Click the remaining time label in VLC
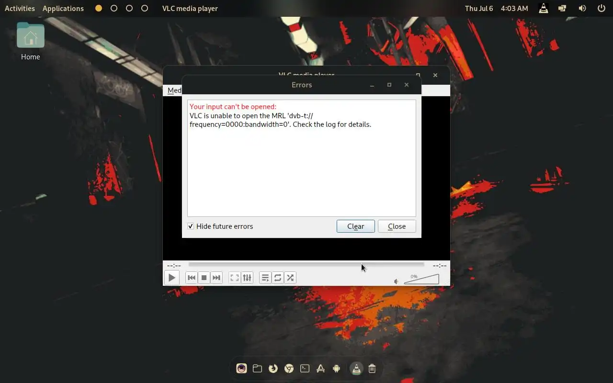 click(x=440, y=265)
